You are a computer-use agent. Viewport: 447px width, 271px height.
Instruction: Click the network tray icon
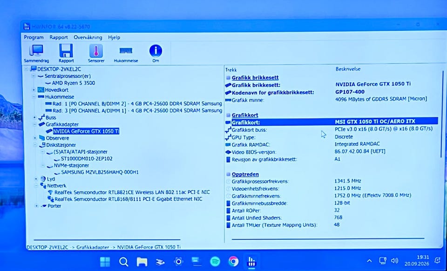tap(383, 260)
